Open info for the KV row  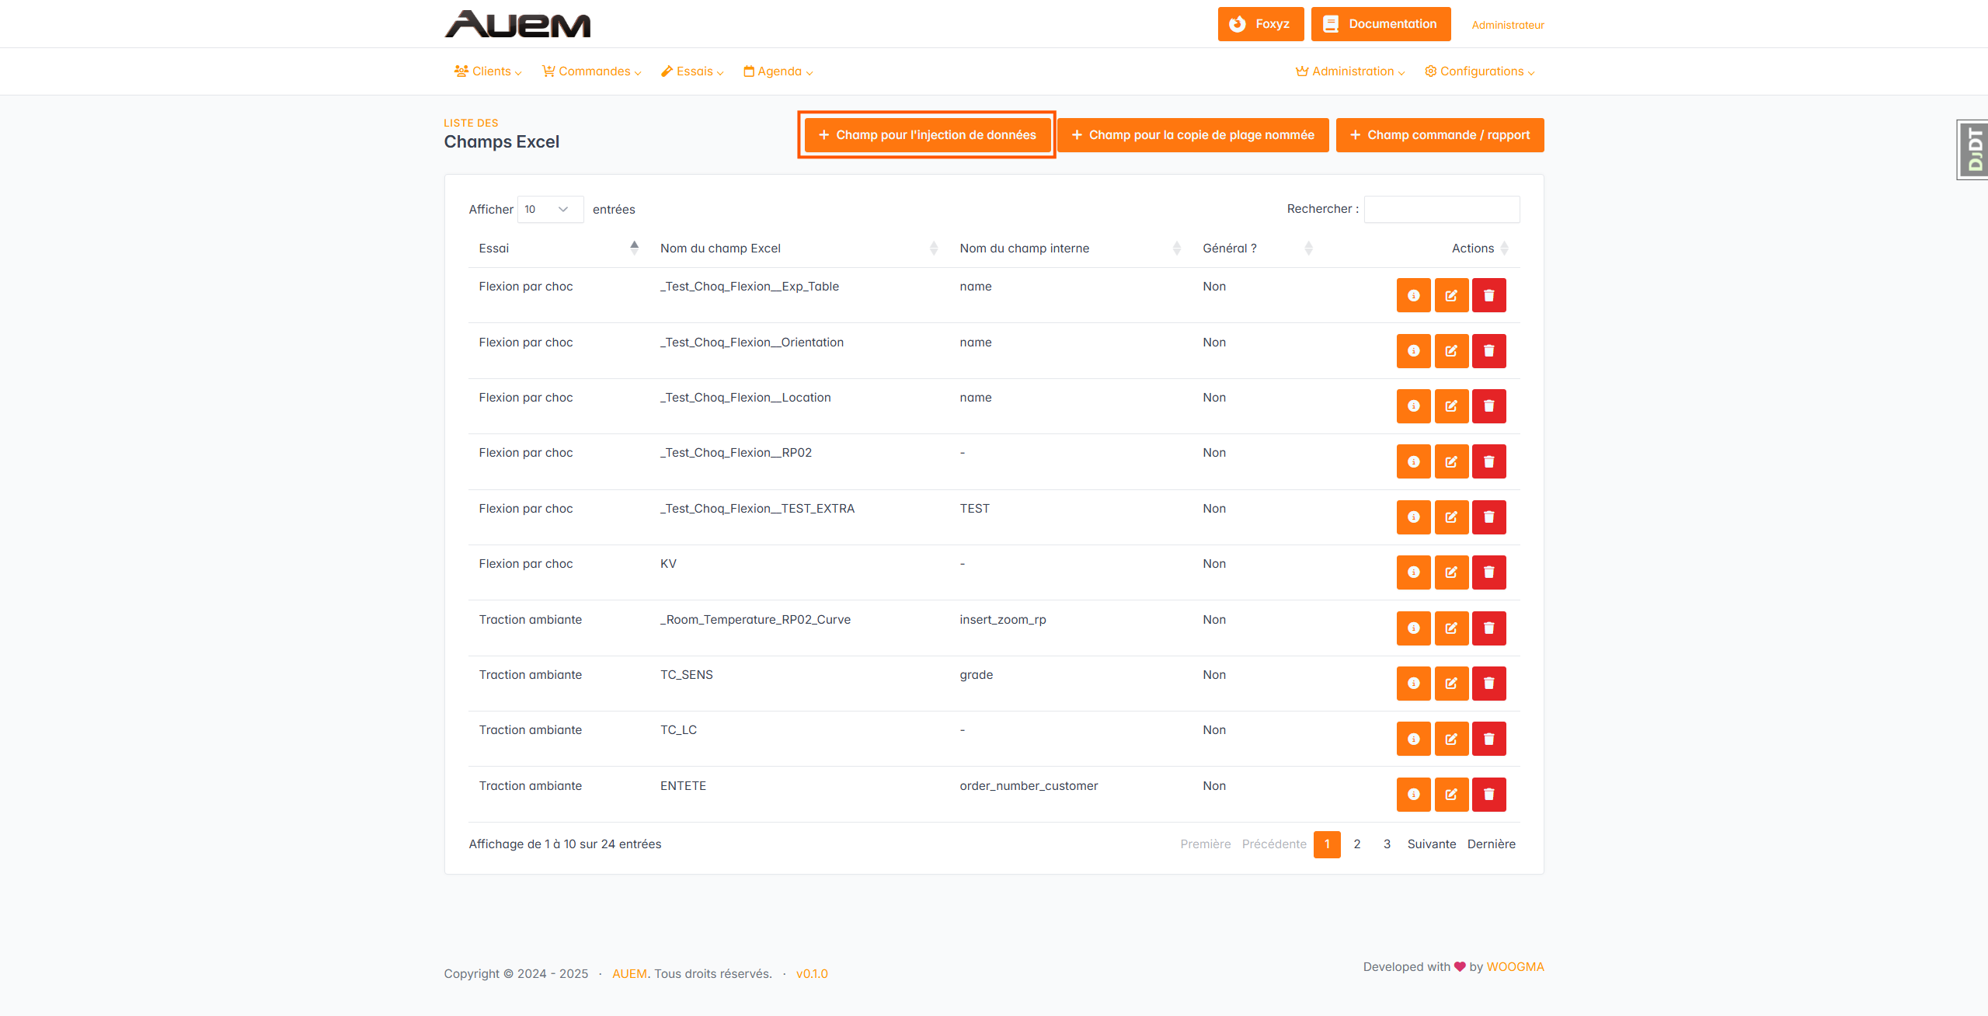1413,572
